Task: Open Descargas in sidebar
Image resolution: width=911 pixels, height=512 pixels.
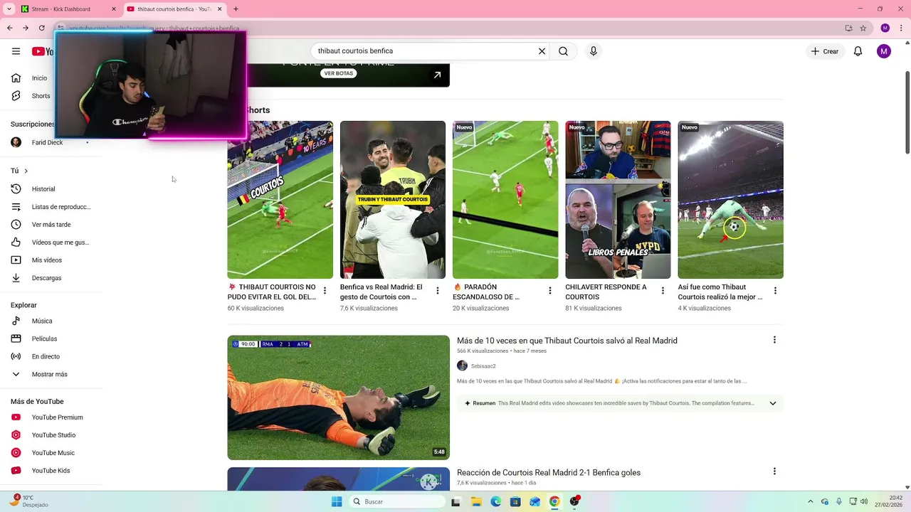Action: click(46, 278)
